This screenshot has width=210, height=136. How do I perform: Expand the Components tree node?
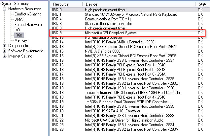point(5,46)
